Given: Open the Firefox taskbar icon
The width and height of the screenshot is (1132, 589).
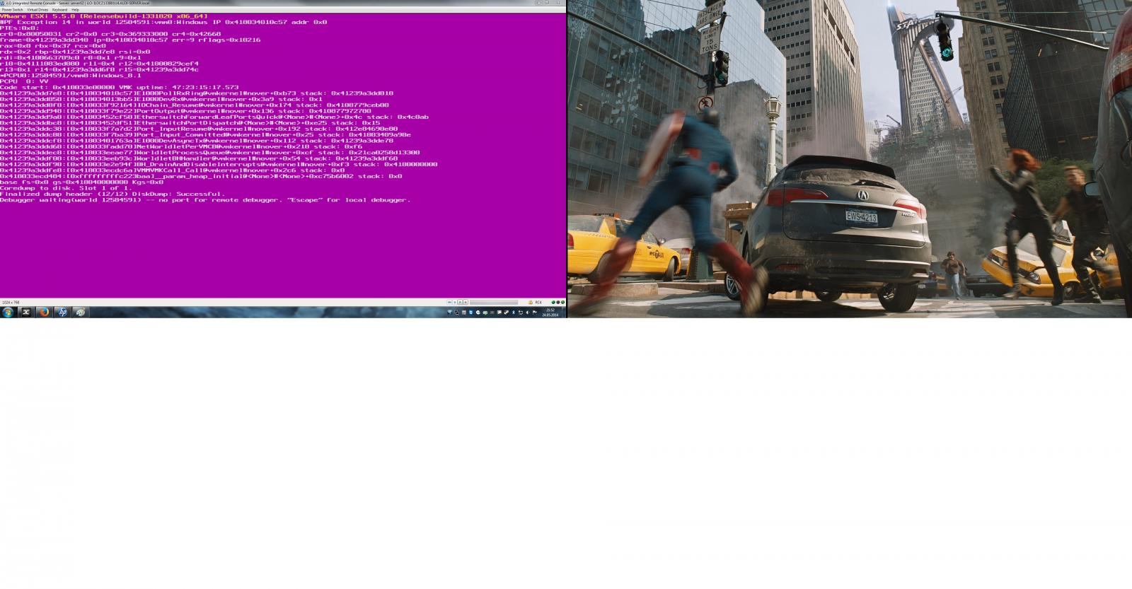Looking at the screenshot, I should pyautogui.click(x=43, y=312).
